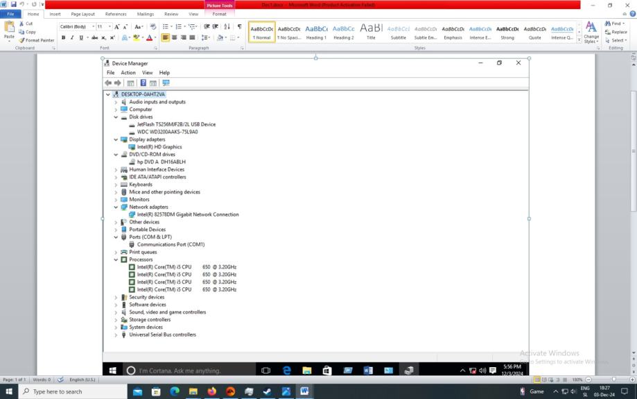Toggle Italic formatting

(71, 37)
